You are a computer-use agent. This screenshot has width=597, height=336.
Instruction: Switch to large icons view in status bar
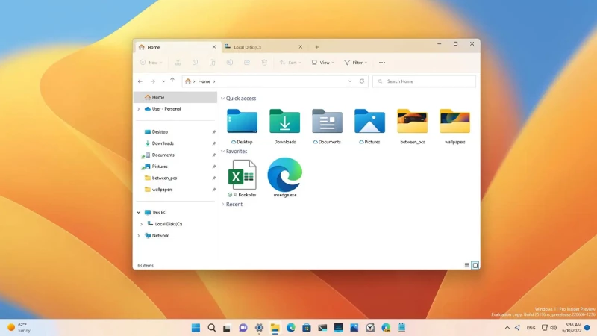[475, 265]
